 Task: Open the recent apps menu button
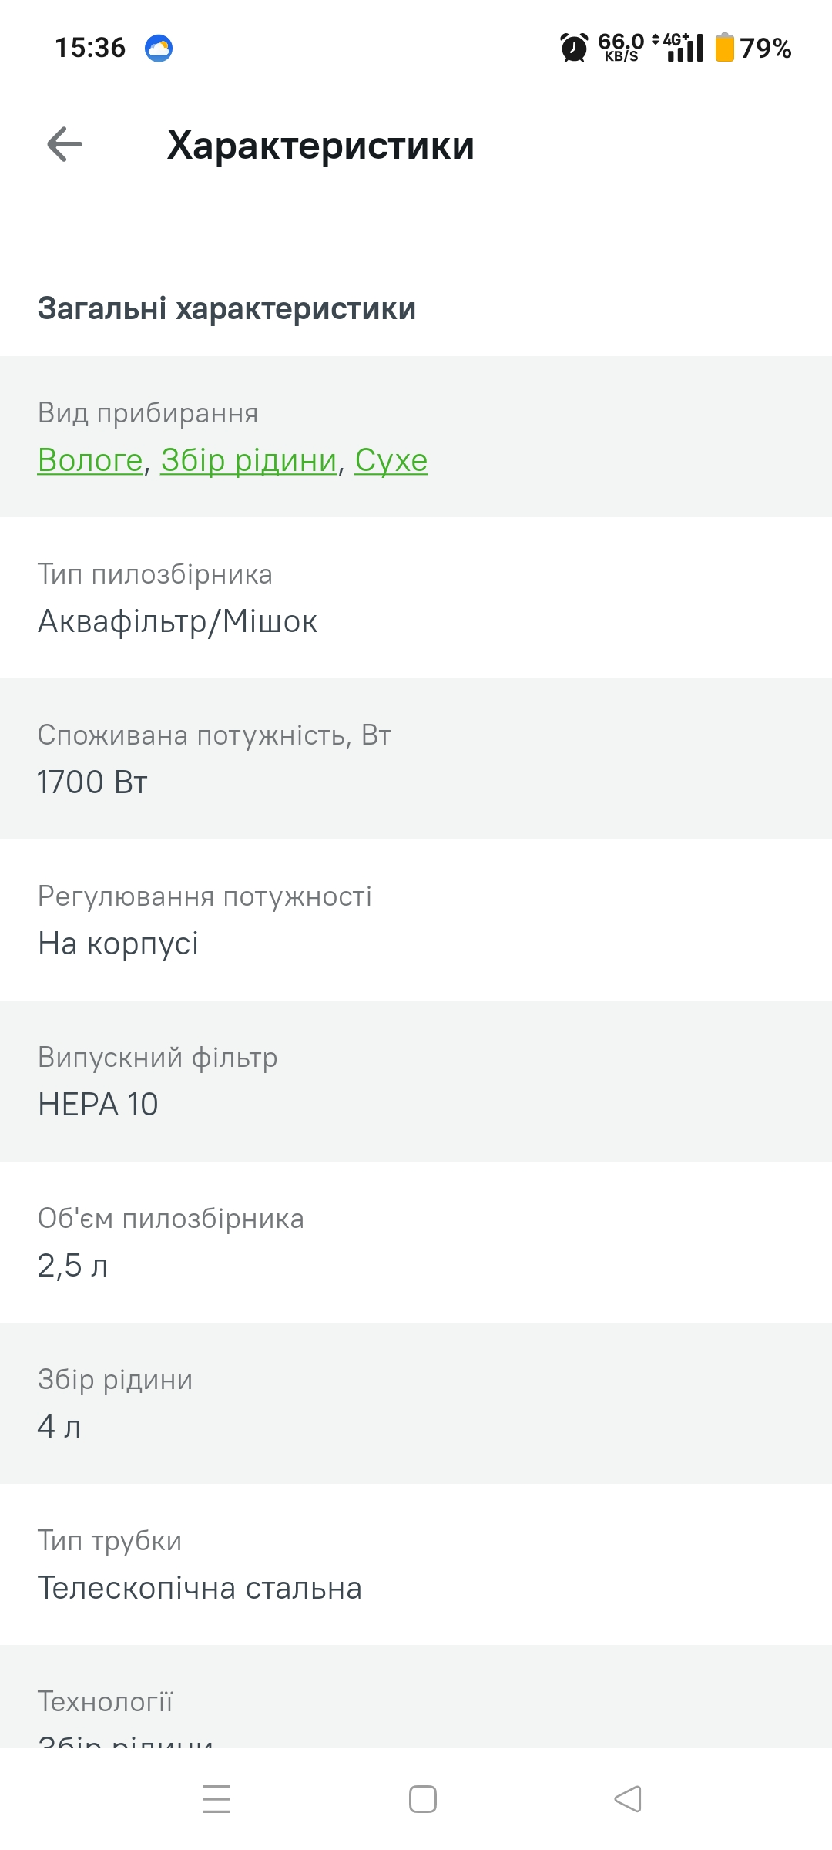216,1798
